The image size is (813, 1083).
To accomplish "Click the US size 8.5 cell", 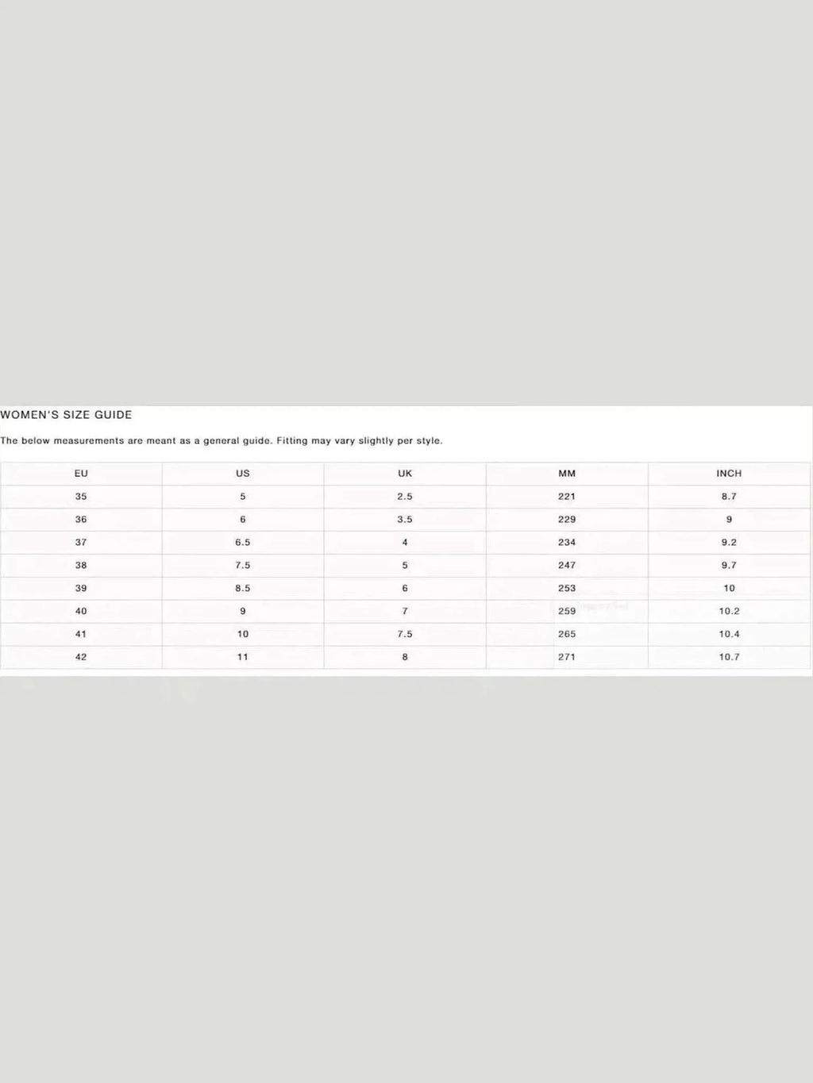I will tap(243, 589).
